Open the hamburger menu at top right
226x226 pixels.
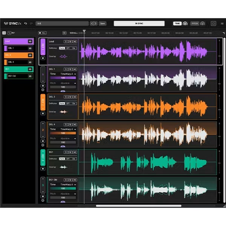[x=222, y=23]
